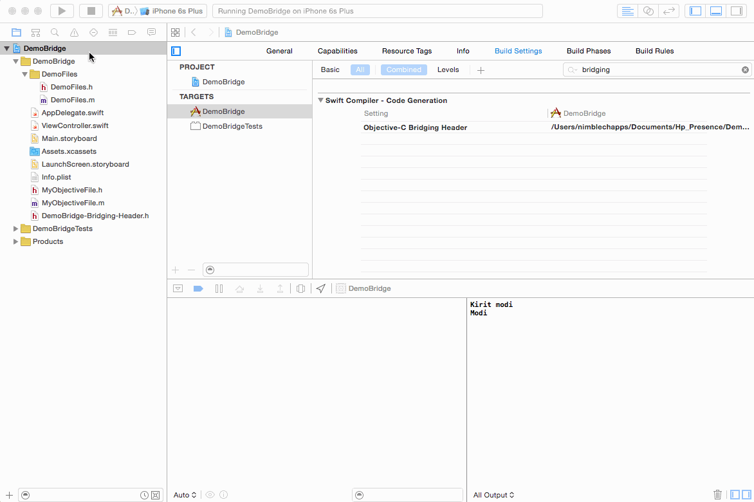Clear the bridging search field
This screenshot has height=502, width=754.
tap(745, 70)
